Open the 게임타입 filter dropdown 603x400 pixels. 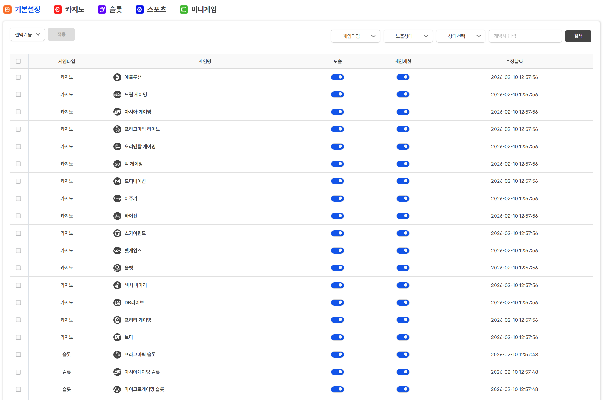355,36
